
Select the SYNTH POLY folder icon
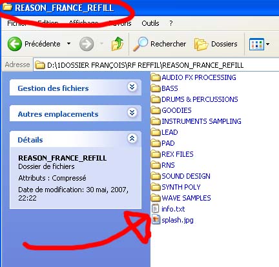(156, 187)
